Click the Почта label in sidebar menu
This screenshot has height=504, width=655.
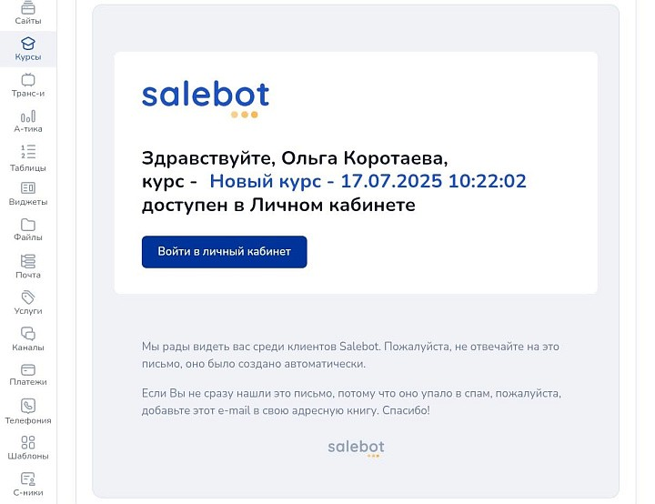coord(27,275)
